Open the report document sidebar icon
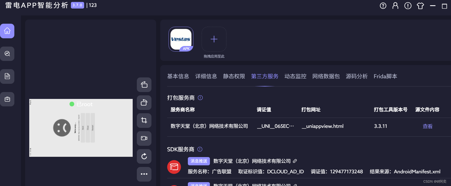Viewport: 451px width, 186px height. pyautogui.click(x=7, y=76)
